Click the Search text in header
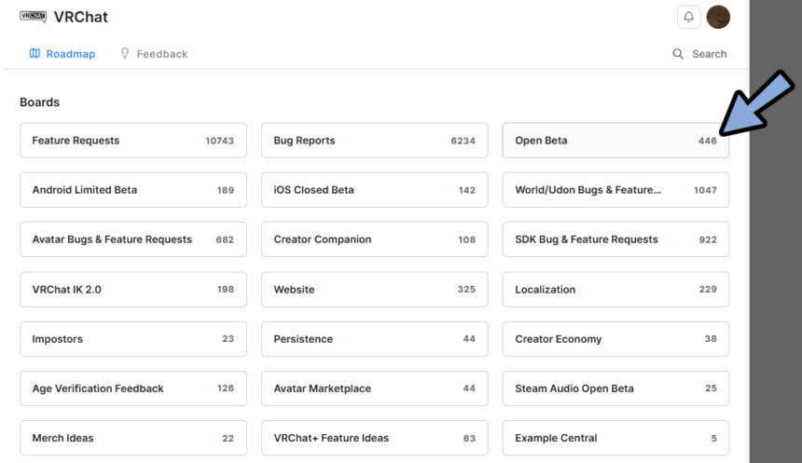This screenshot has width=802, height=463. [709, 54]
